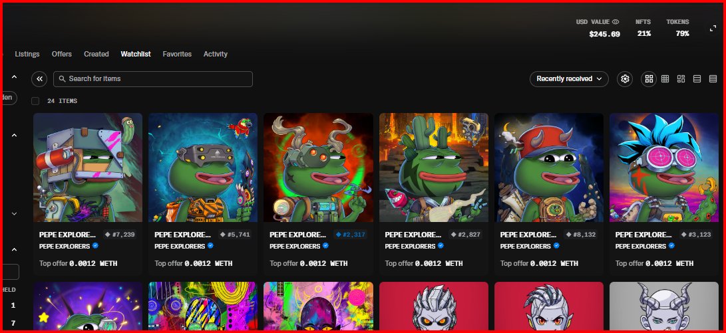Open the box-helmet Pepe thumbnail #7,239

pos(88,167)
